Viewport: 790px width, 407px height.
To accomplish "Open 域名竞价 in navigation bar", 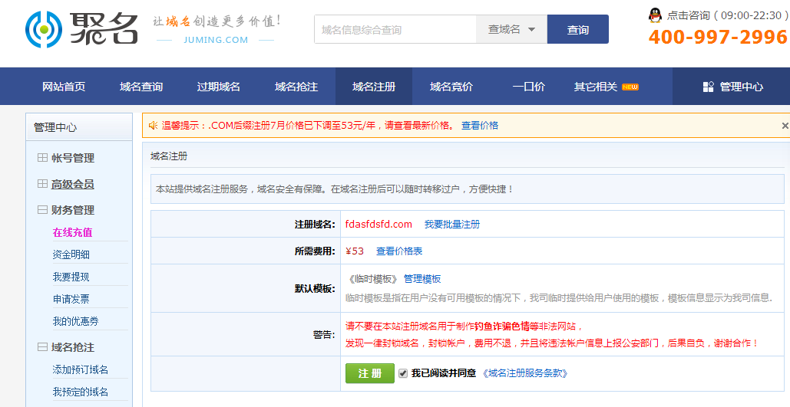I will click(x=451, y=87).
